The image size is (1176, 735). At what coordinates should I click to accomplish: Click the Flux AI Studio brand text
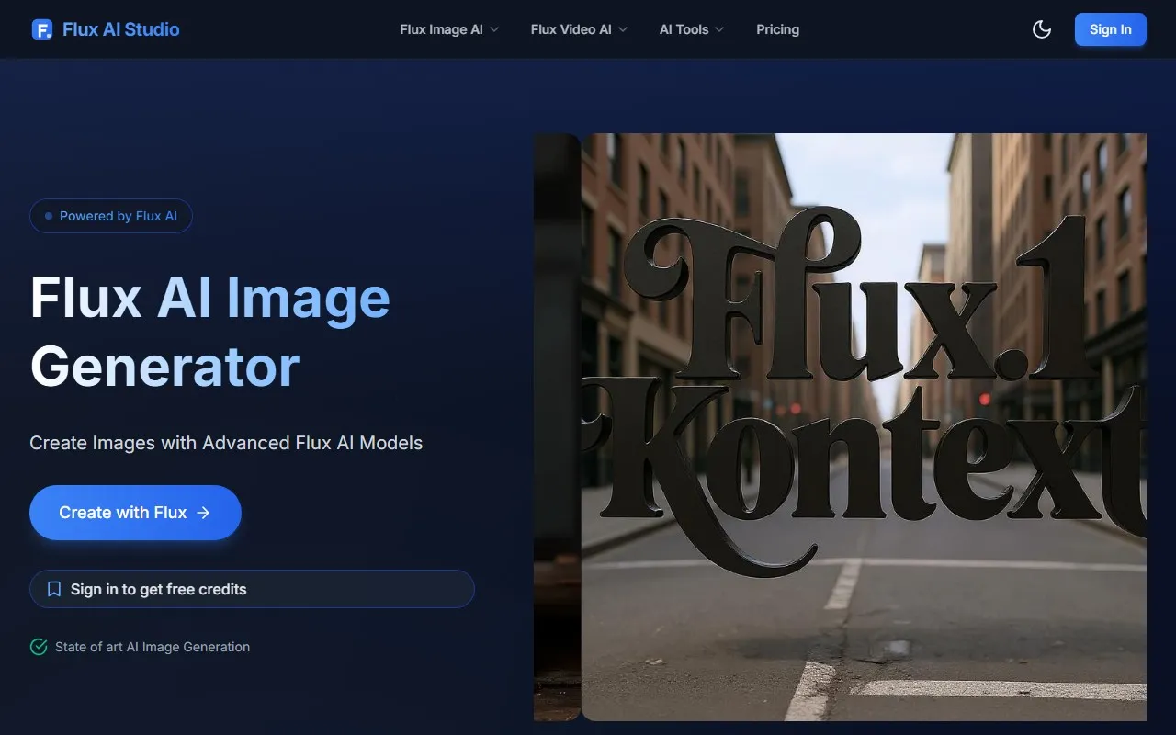[120, 28]
